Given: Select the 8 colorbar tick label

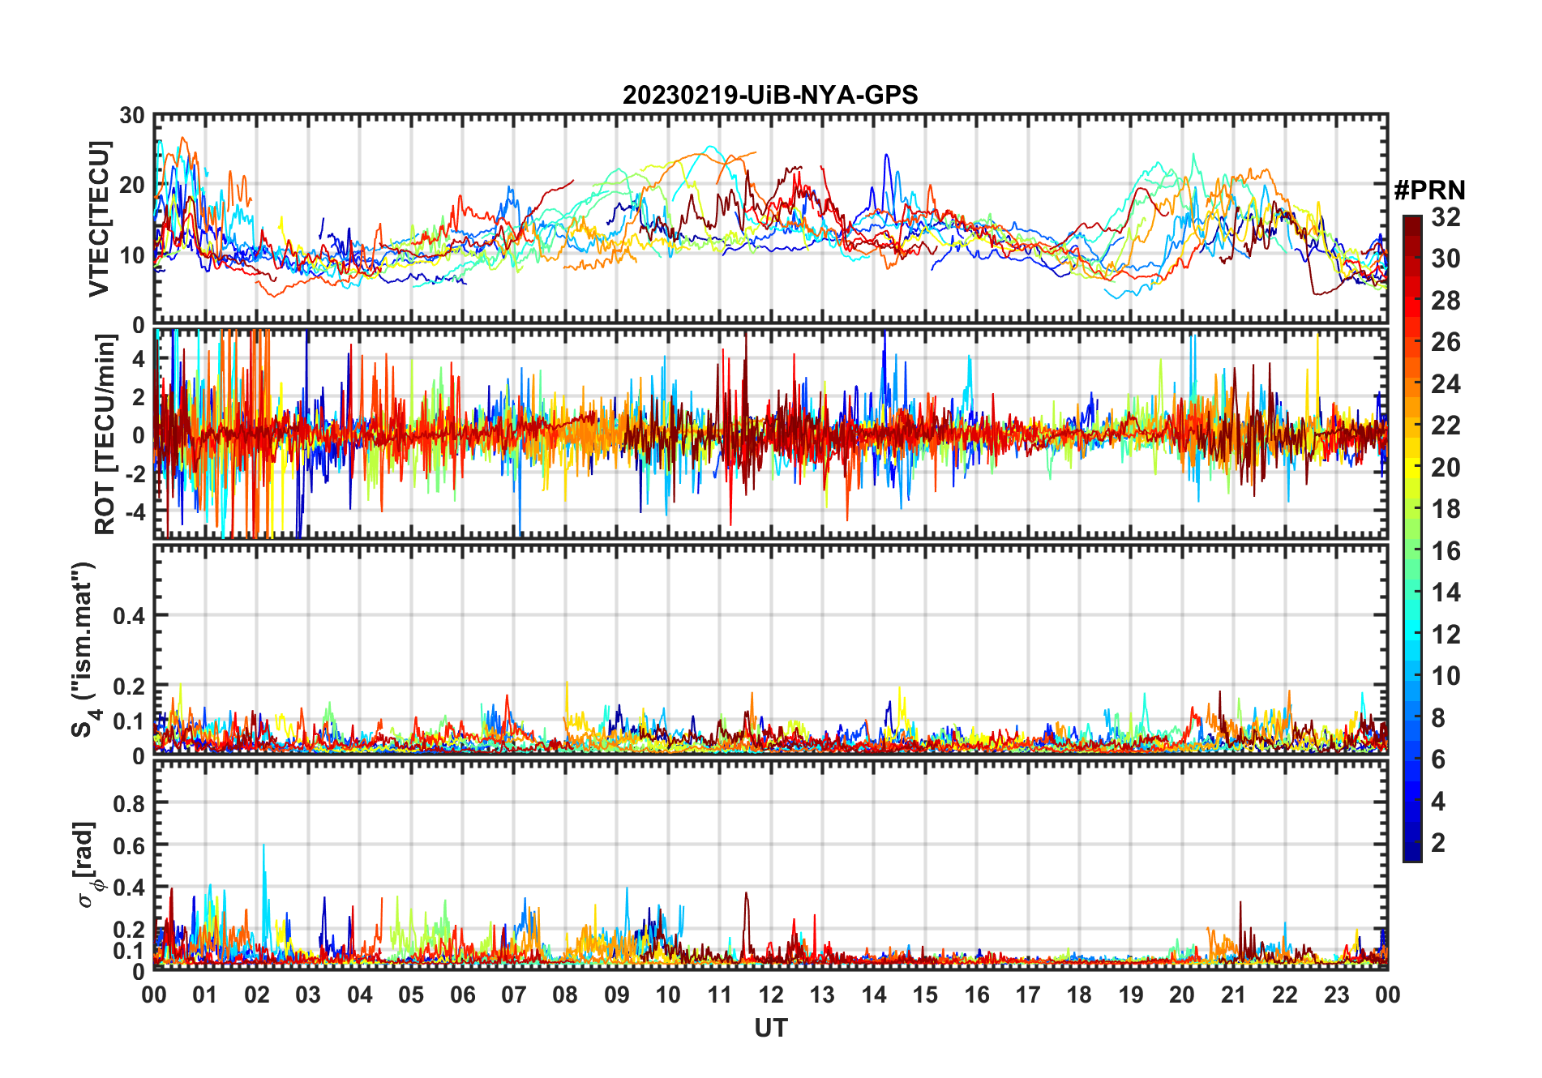Looking at the screenshot, I should pos(1438,718).
